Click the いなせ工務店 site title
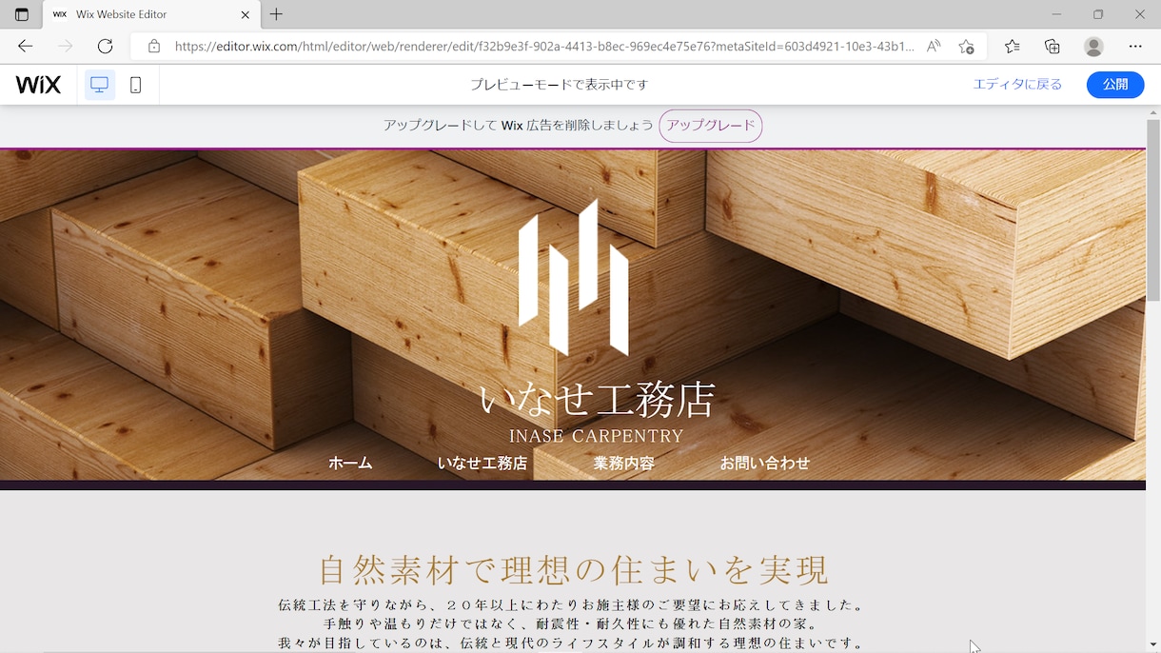 point(597,401)
